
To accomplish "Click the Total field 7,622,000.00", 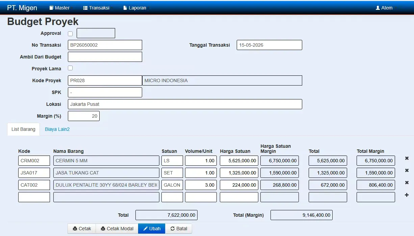I will [x=166, y=215].
